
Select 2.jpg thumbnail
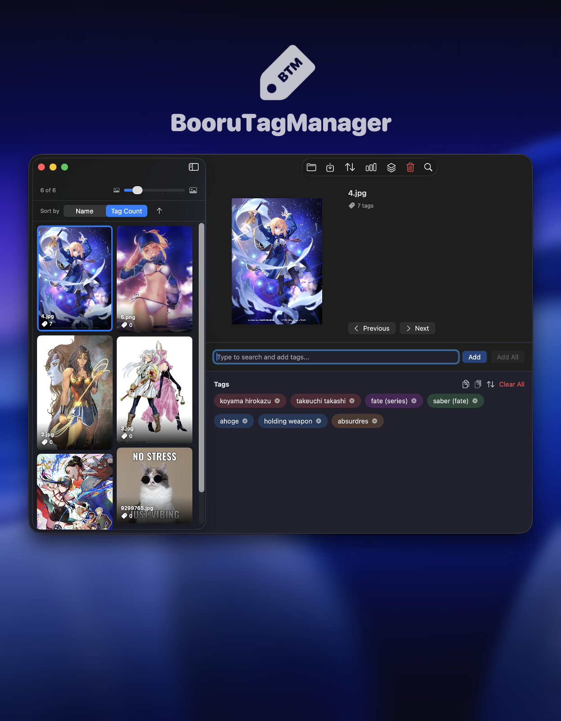(75, 392)
